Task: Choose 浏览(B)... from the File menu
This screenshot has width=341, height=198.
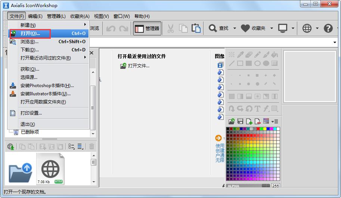Action: (48, 42)
